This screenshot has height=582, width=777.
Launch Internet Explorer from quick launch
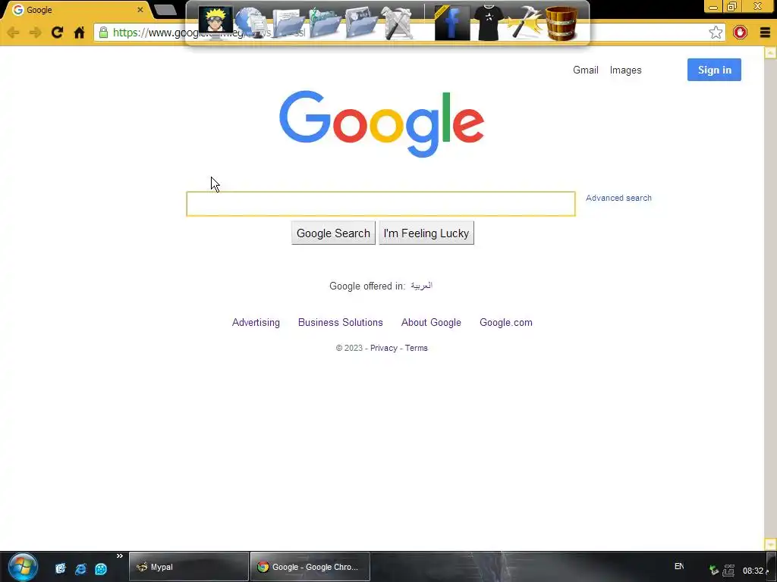[80, 568]
